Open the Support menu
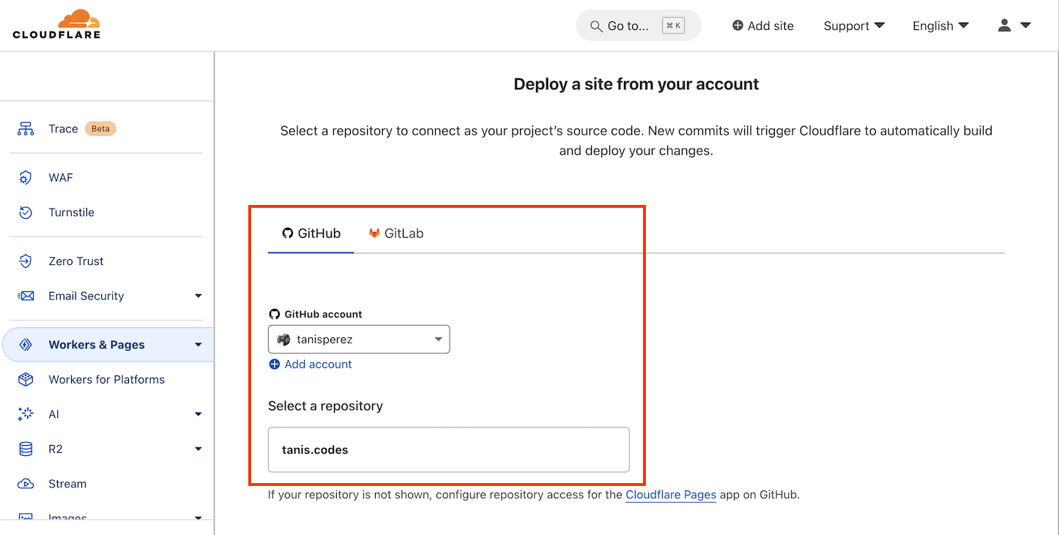Screen dimensions: 1059x535 click(853, 25)
